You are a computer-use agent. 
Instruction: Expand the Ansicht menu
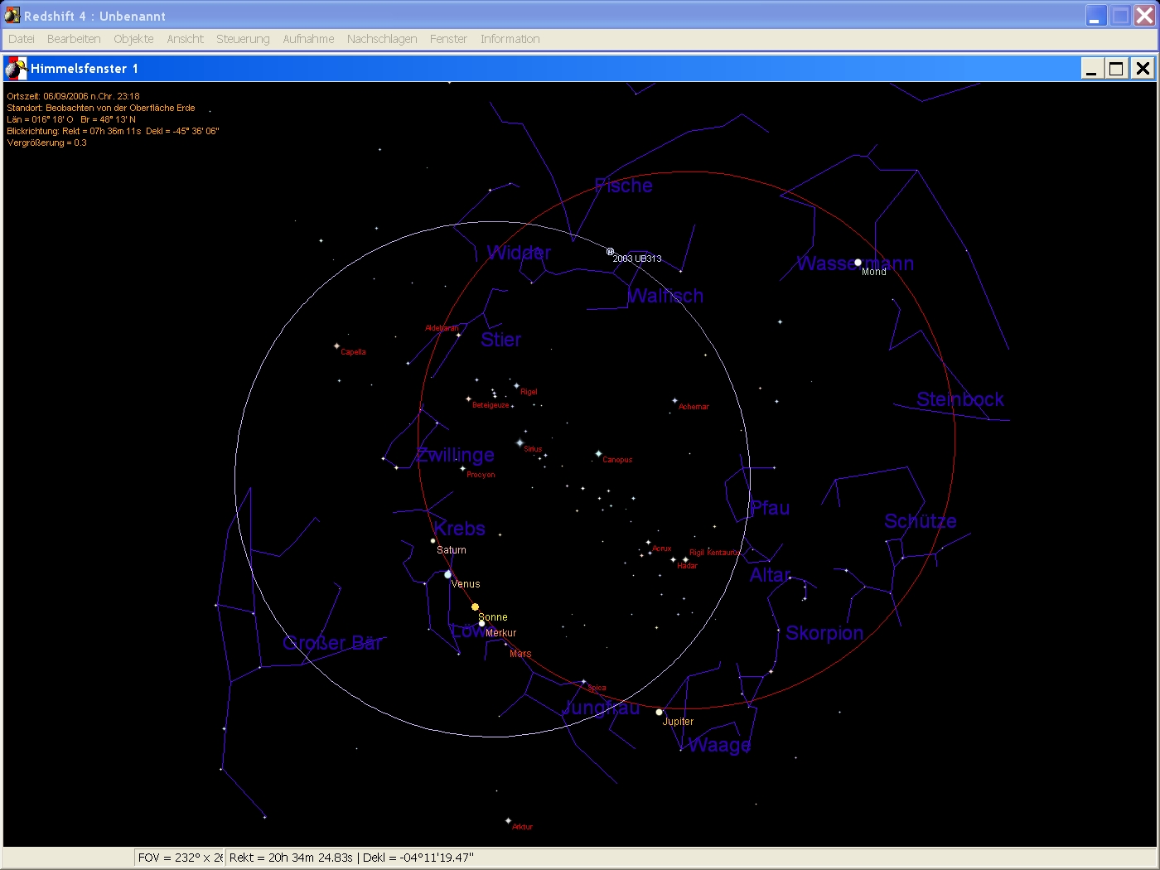click(x=185, y=39)
